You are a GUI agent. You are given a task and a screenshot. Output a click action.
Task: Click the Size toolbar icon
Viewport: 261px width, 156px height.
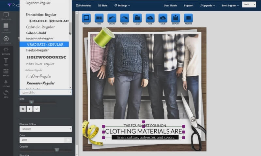click(x=99, y=18)
